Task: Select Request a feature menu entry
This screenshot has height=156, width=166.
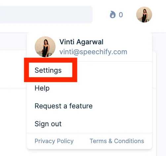Action: [63, 106]
